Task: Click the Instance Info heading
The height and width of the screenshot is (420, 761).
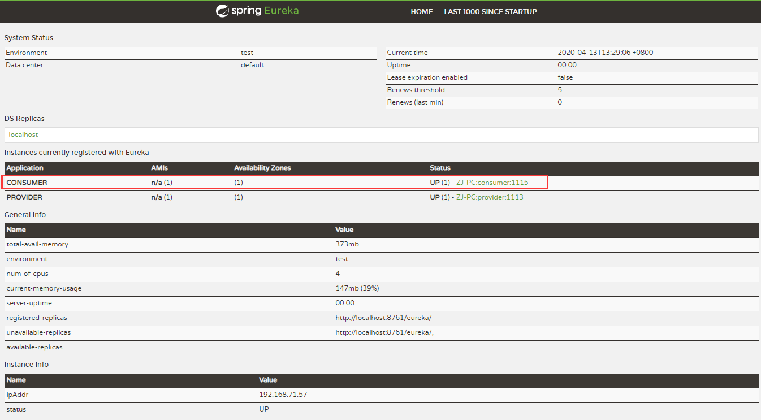Action: tap(27, 365)
